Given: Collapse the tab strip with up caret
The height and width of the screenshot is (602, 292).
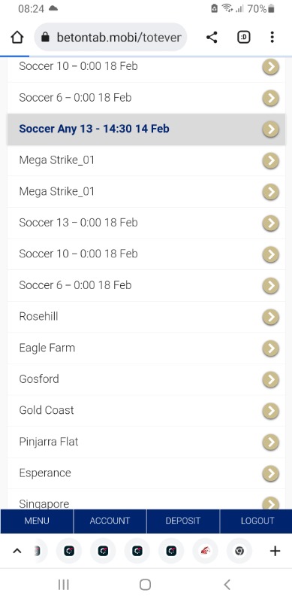Looking at the screenshot, I should pyautogui.click(x=17, y=551).
